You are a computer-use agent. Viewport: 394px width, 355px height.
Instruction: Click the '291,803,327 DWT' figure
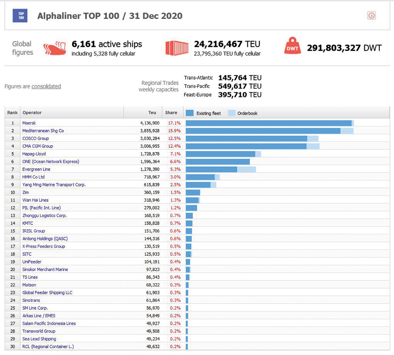(x=344, y=48)
